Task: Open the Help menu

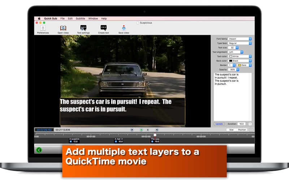Action: (104, 18)
